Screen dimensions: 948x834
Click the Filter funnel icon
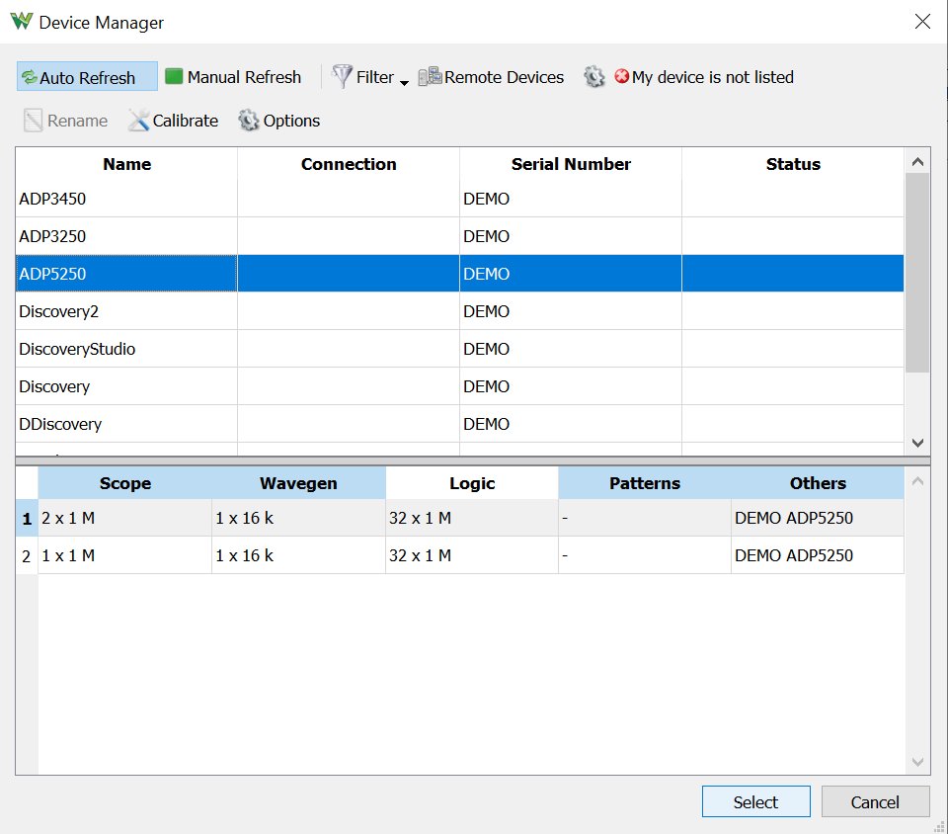(x=342, y=76)
